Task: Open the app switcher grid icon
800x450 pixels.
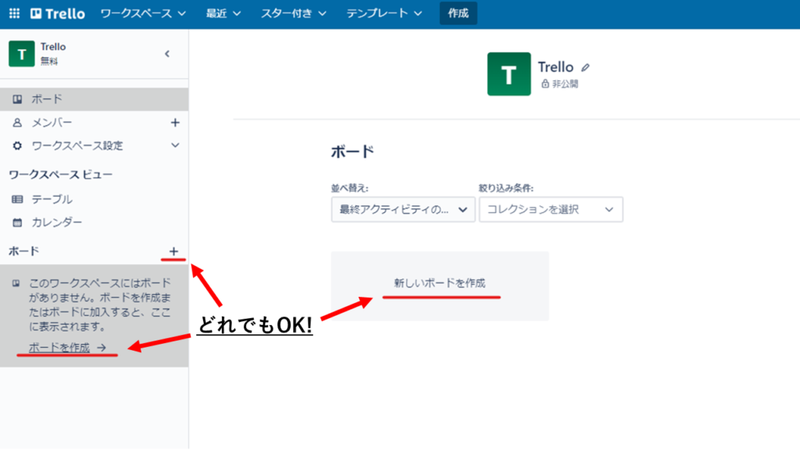Action: pos(13,13)
